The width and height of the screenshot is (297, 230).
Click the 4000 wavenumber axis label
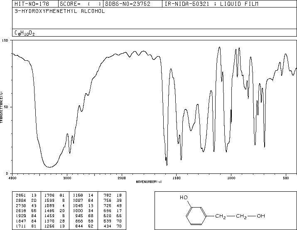12,178
